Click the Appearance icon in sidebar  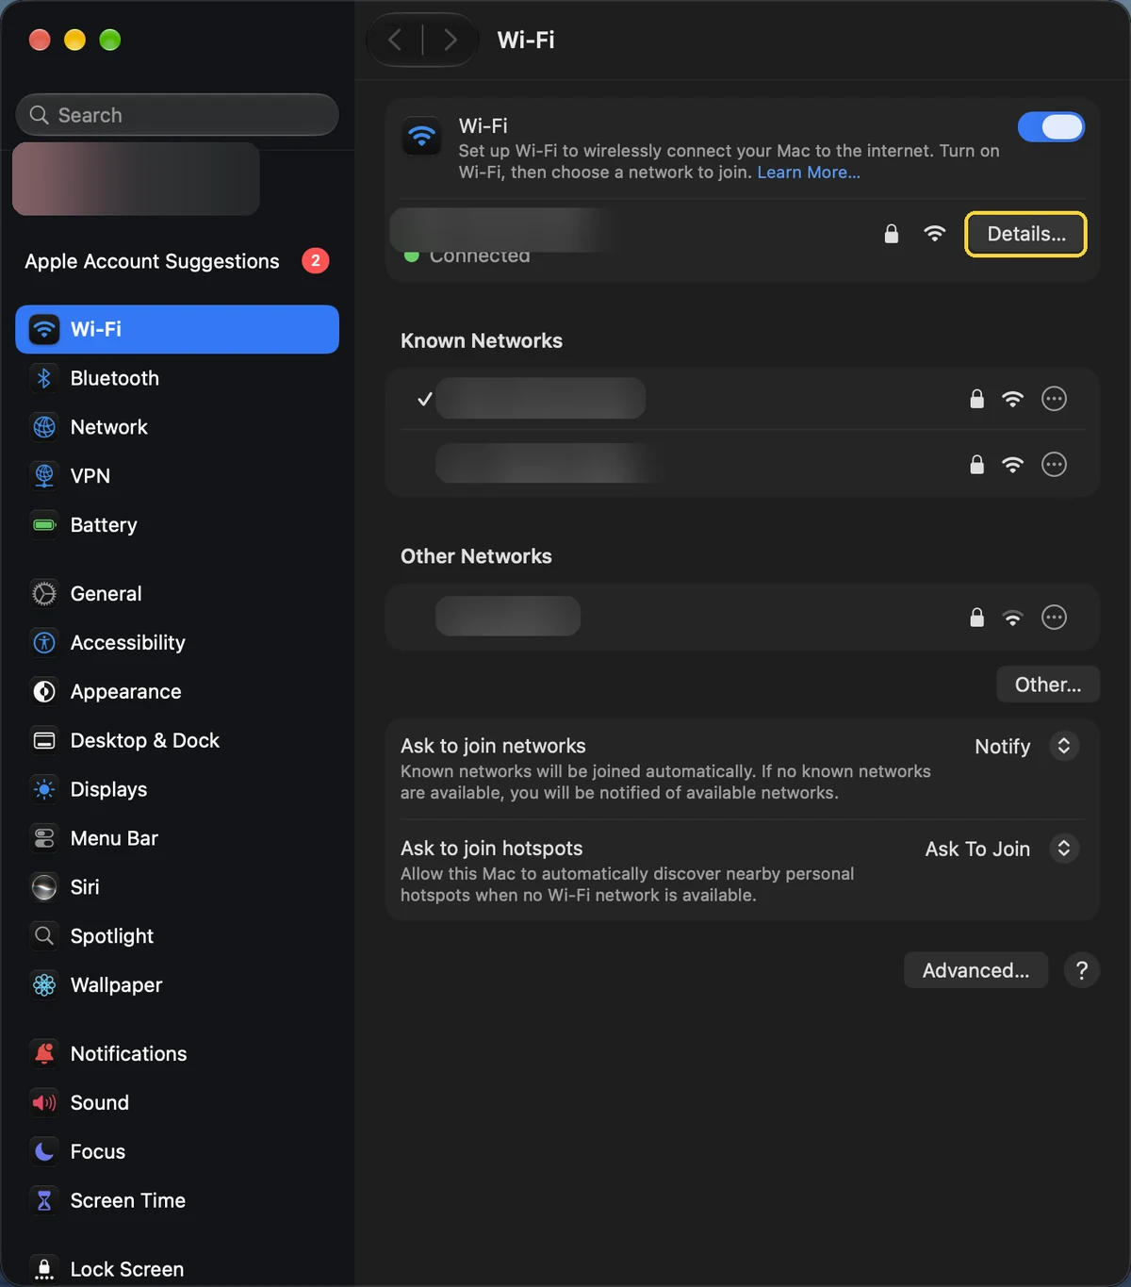pos(44,692)
